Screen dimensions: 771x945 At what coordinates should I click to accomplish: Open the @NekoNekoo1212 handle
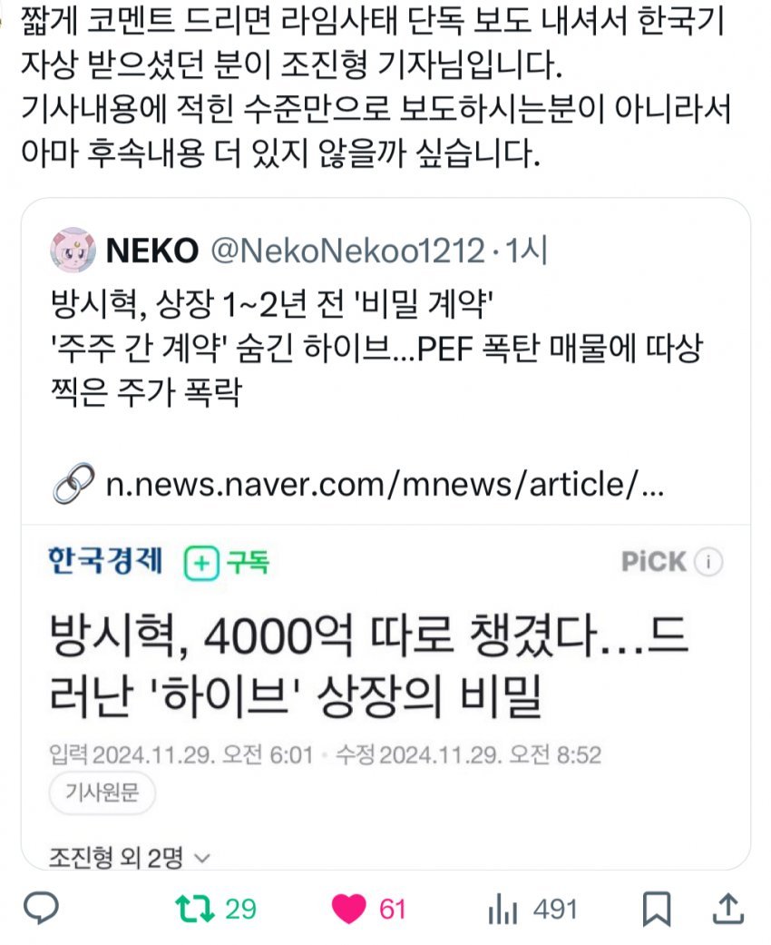(347, 251)
